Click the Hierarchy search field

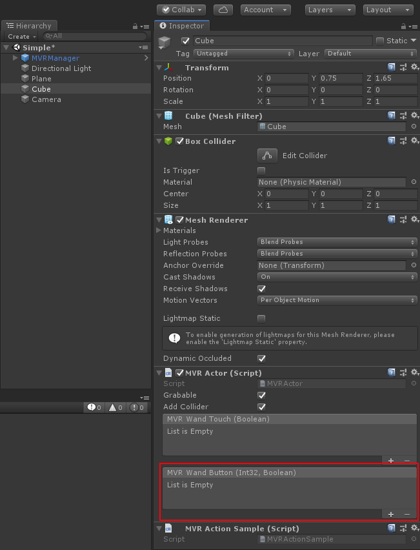point(95,36)
